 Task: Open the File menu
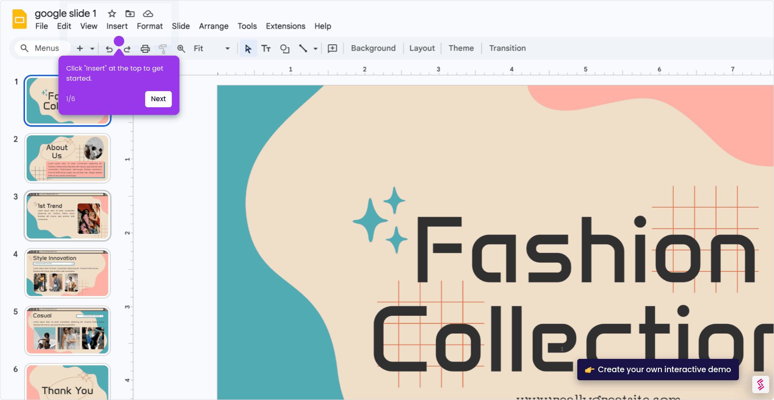coord(42,26)
